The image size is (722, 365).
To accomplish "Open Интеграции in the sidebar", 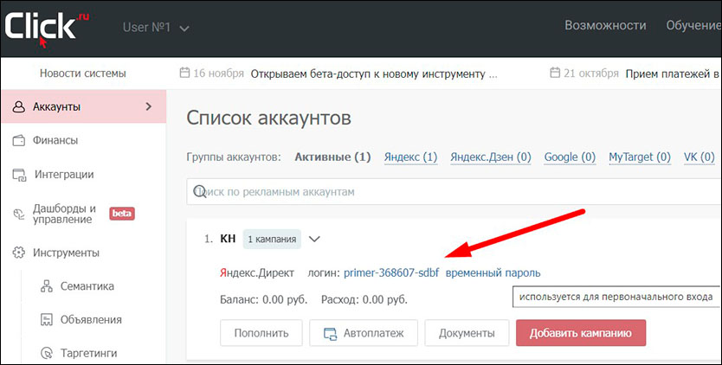I will point(64,175).
